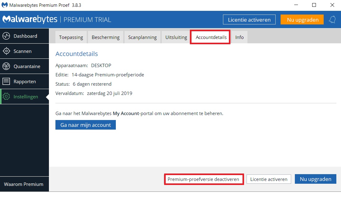
Task: Click the Malwarebytes logo in header
Action: [x=30, y=19]
